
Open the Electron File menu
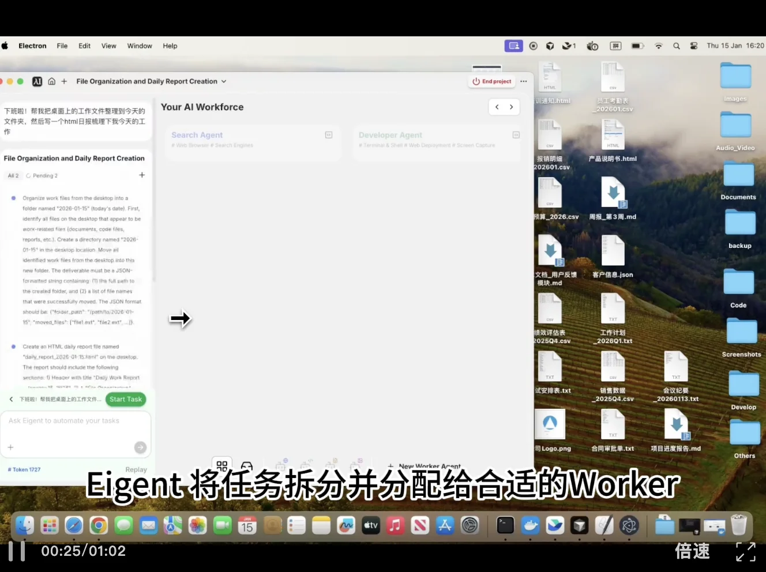[x=62, y=46]
